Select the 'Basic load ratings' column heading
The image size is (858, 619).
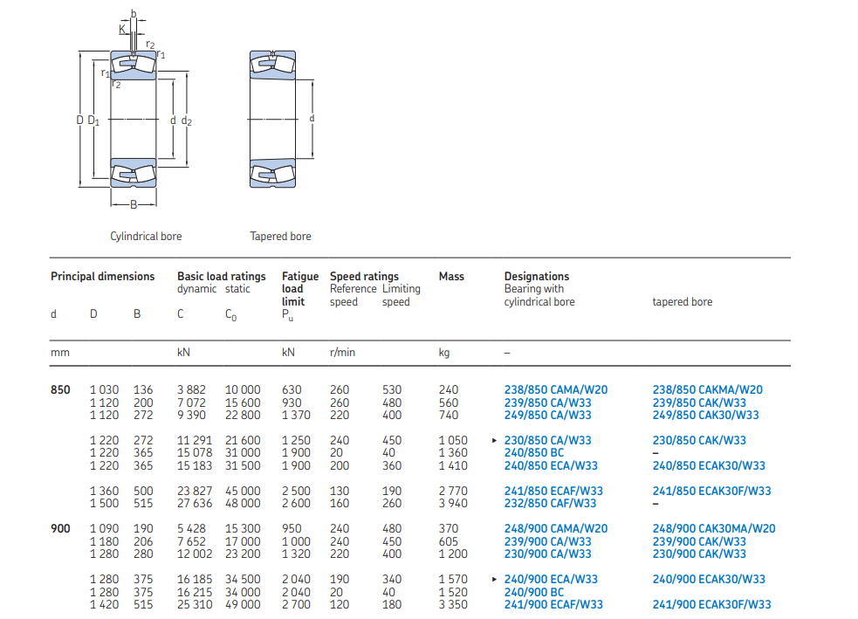[x=221, y=277]
